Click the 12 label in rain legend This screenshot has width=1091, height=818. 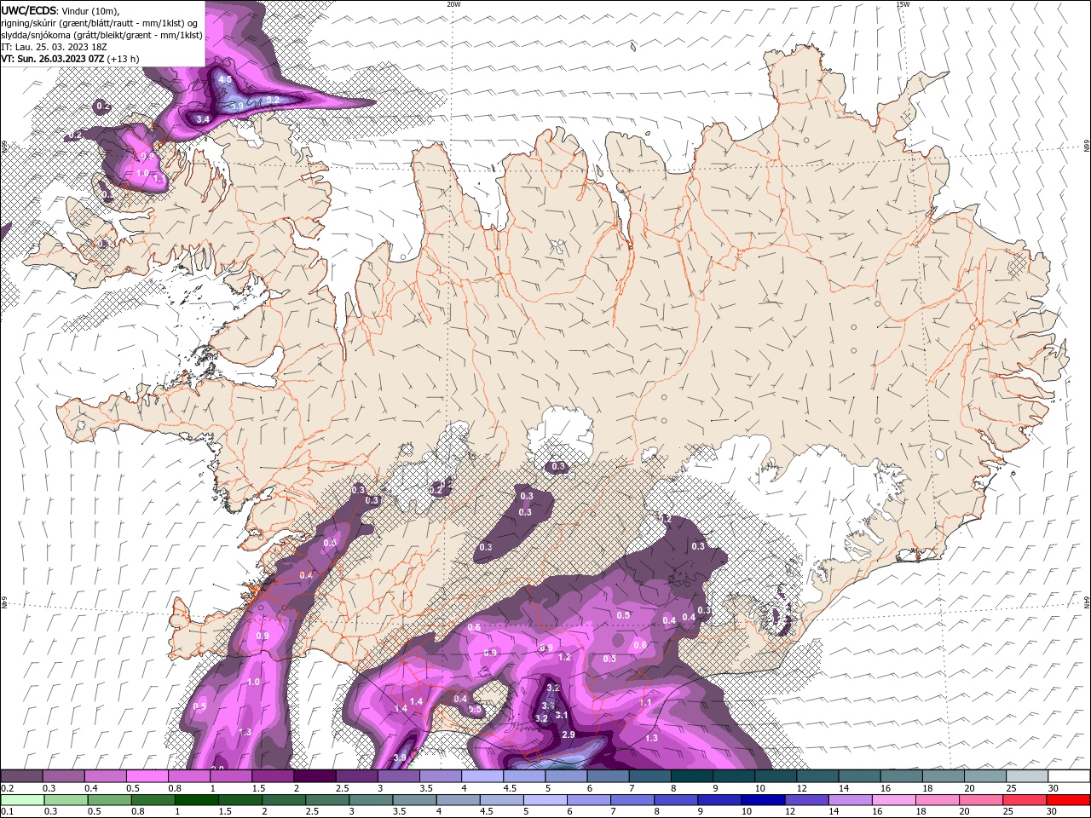789,811
